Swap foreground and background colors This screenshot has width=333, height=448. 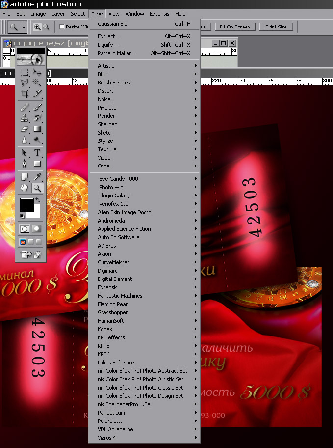coord(38,200)
